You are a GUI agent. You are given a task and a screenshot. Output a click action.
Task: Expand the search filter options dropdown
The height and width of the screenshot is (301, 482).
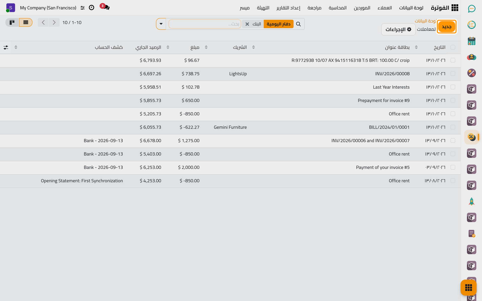point(161,24)
